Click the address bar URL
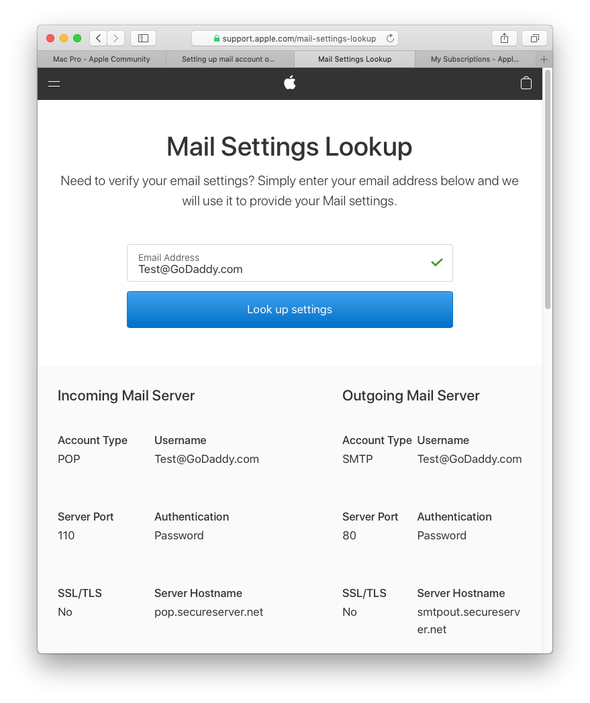Screen dimensions: 590x703 coord(299,38)
